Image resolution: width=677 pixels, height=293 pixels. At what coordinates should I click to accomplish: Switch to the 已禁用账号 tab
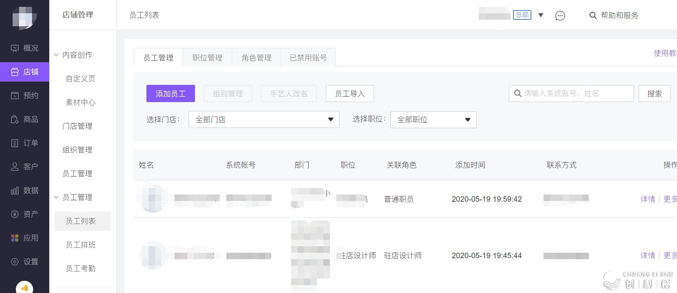pos(308,58)
